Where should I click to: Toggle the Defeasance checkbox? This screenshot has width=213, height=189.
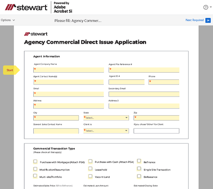(x=139, y=176)
